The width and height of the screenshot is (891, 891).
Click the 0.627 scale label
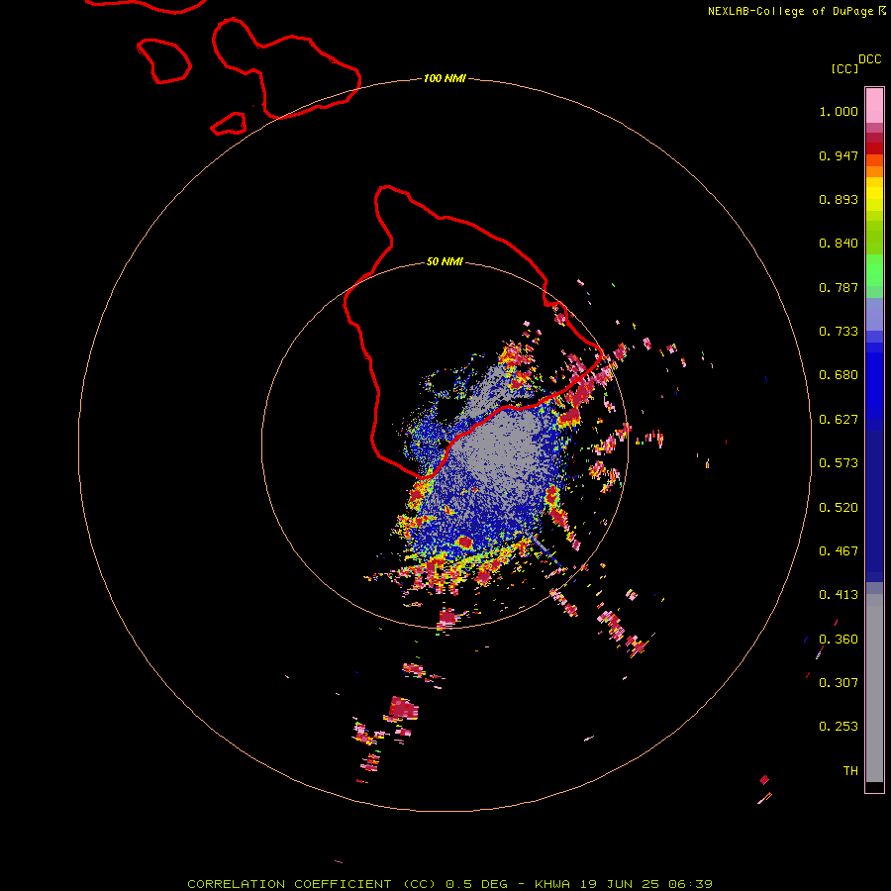coord(839,420)
